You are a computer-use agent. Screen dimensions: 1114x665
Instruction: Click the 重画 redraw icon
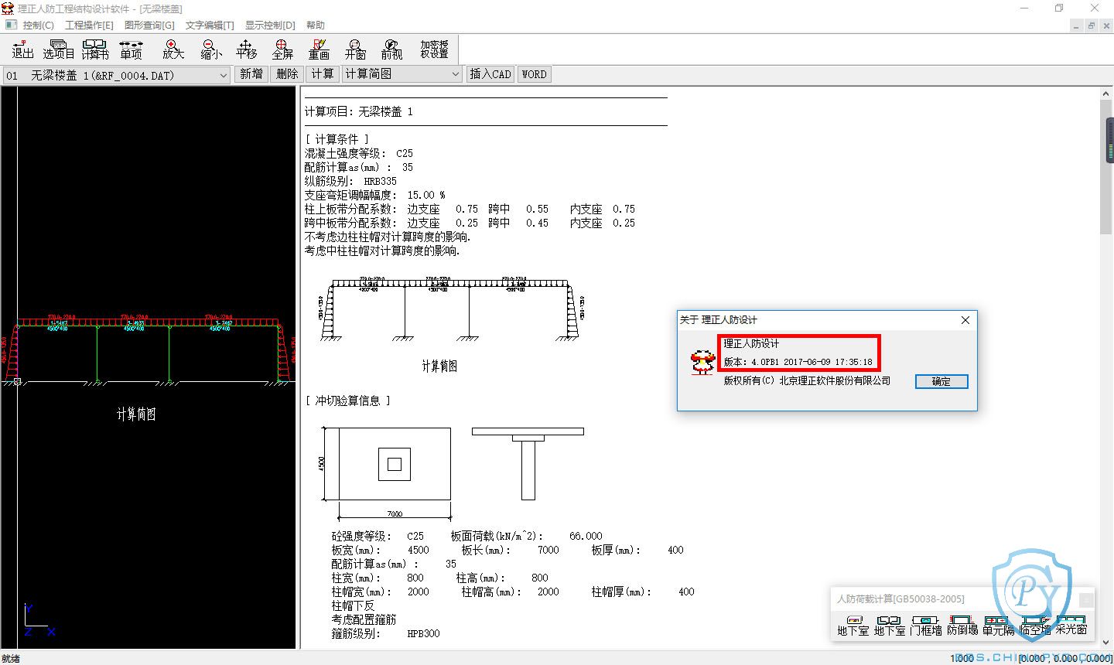[x=319, y=49]
